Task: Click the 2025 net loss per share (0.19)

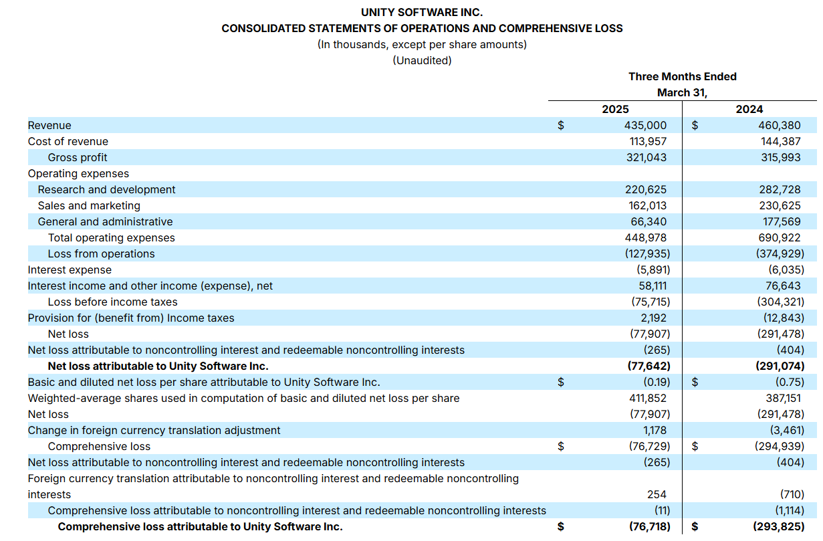Action: point(652,382)
